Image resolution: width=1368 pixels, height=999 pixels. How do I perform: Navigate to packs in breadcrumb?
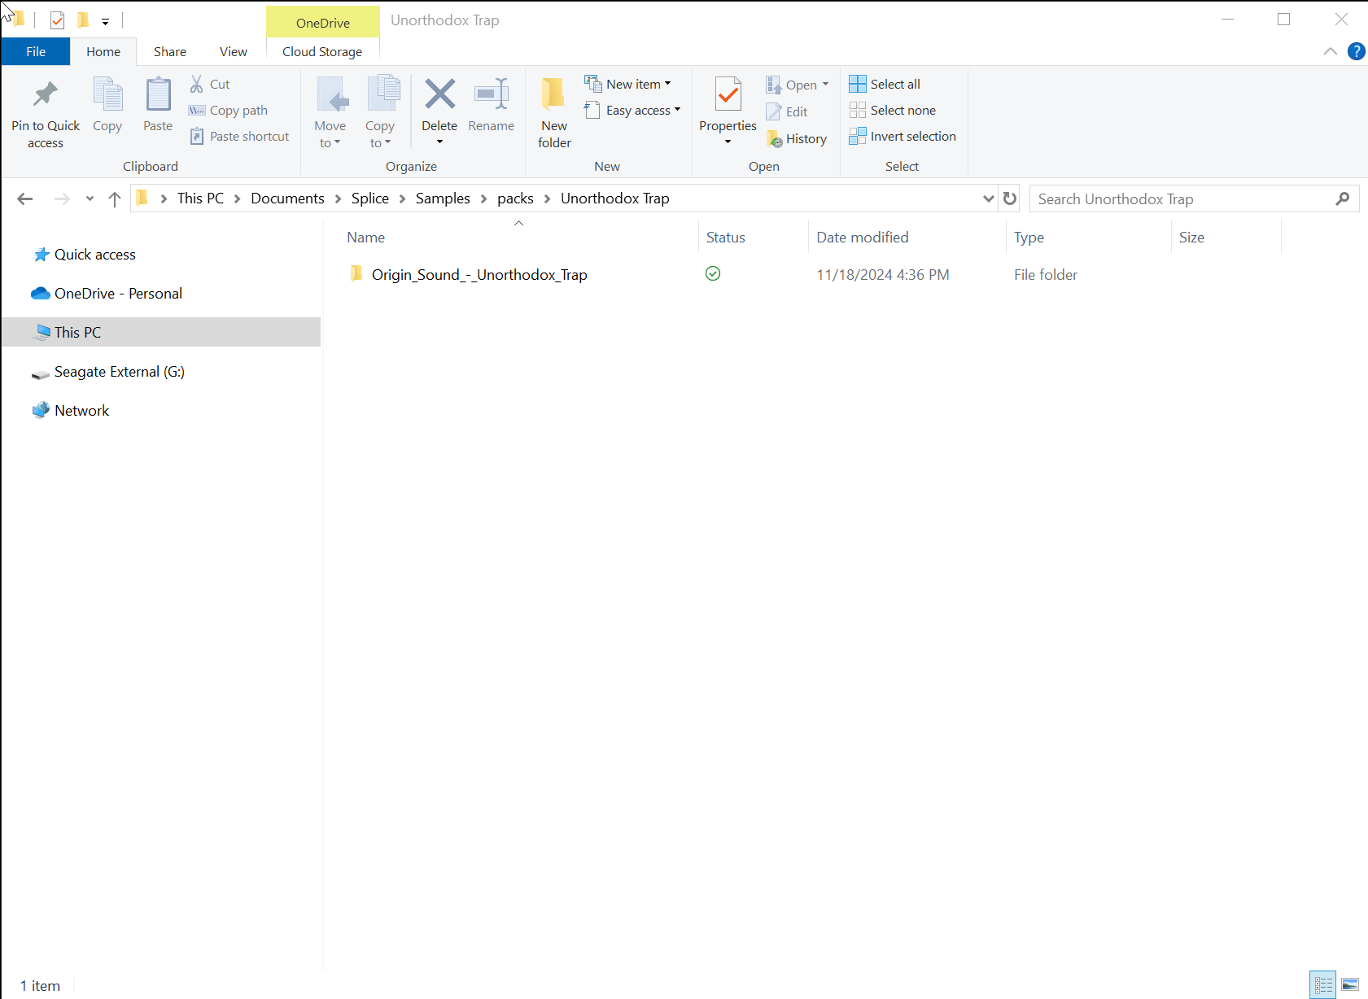515,198
